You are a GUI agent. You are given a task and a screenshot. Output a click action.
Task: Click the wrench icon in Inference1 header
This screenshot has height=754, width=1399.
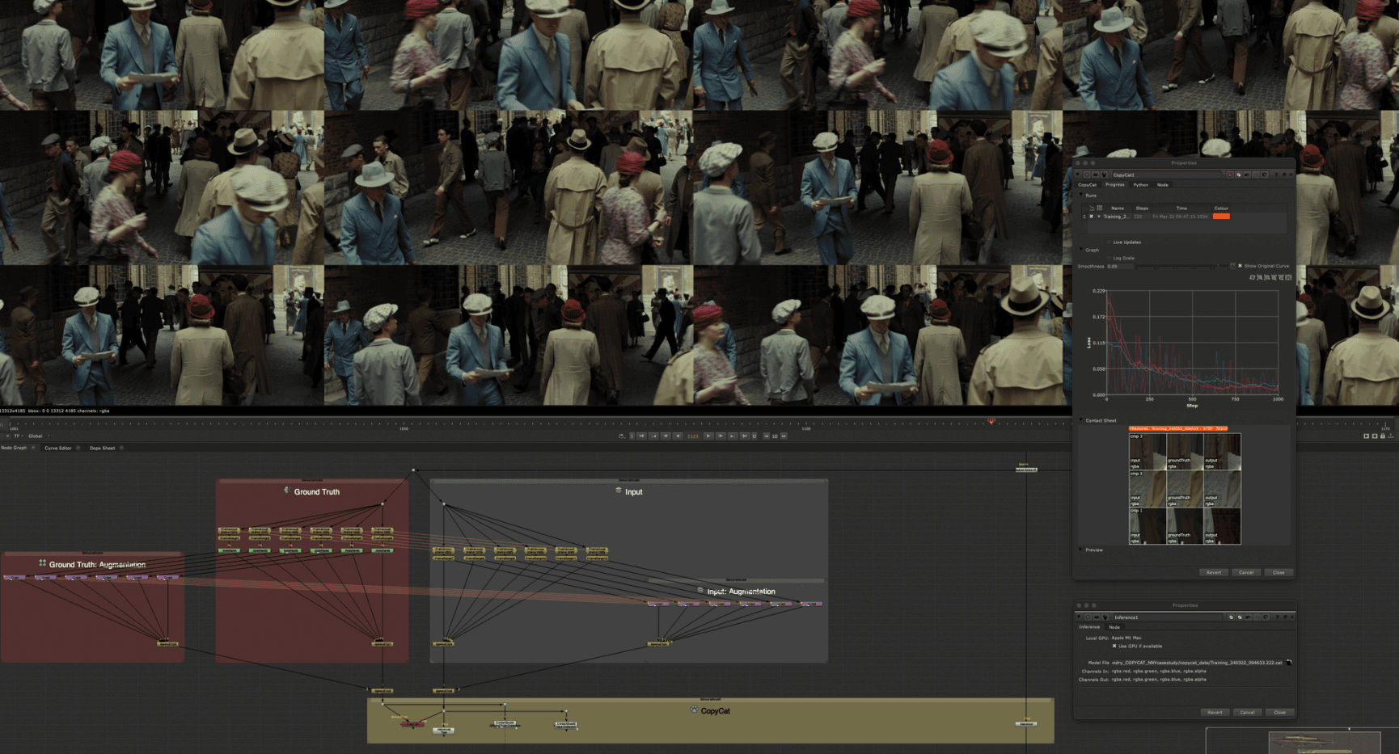click(1105, 617)
